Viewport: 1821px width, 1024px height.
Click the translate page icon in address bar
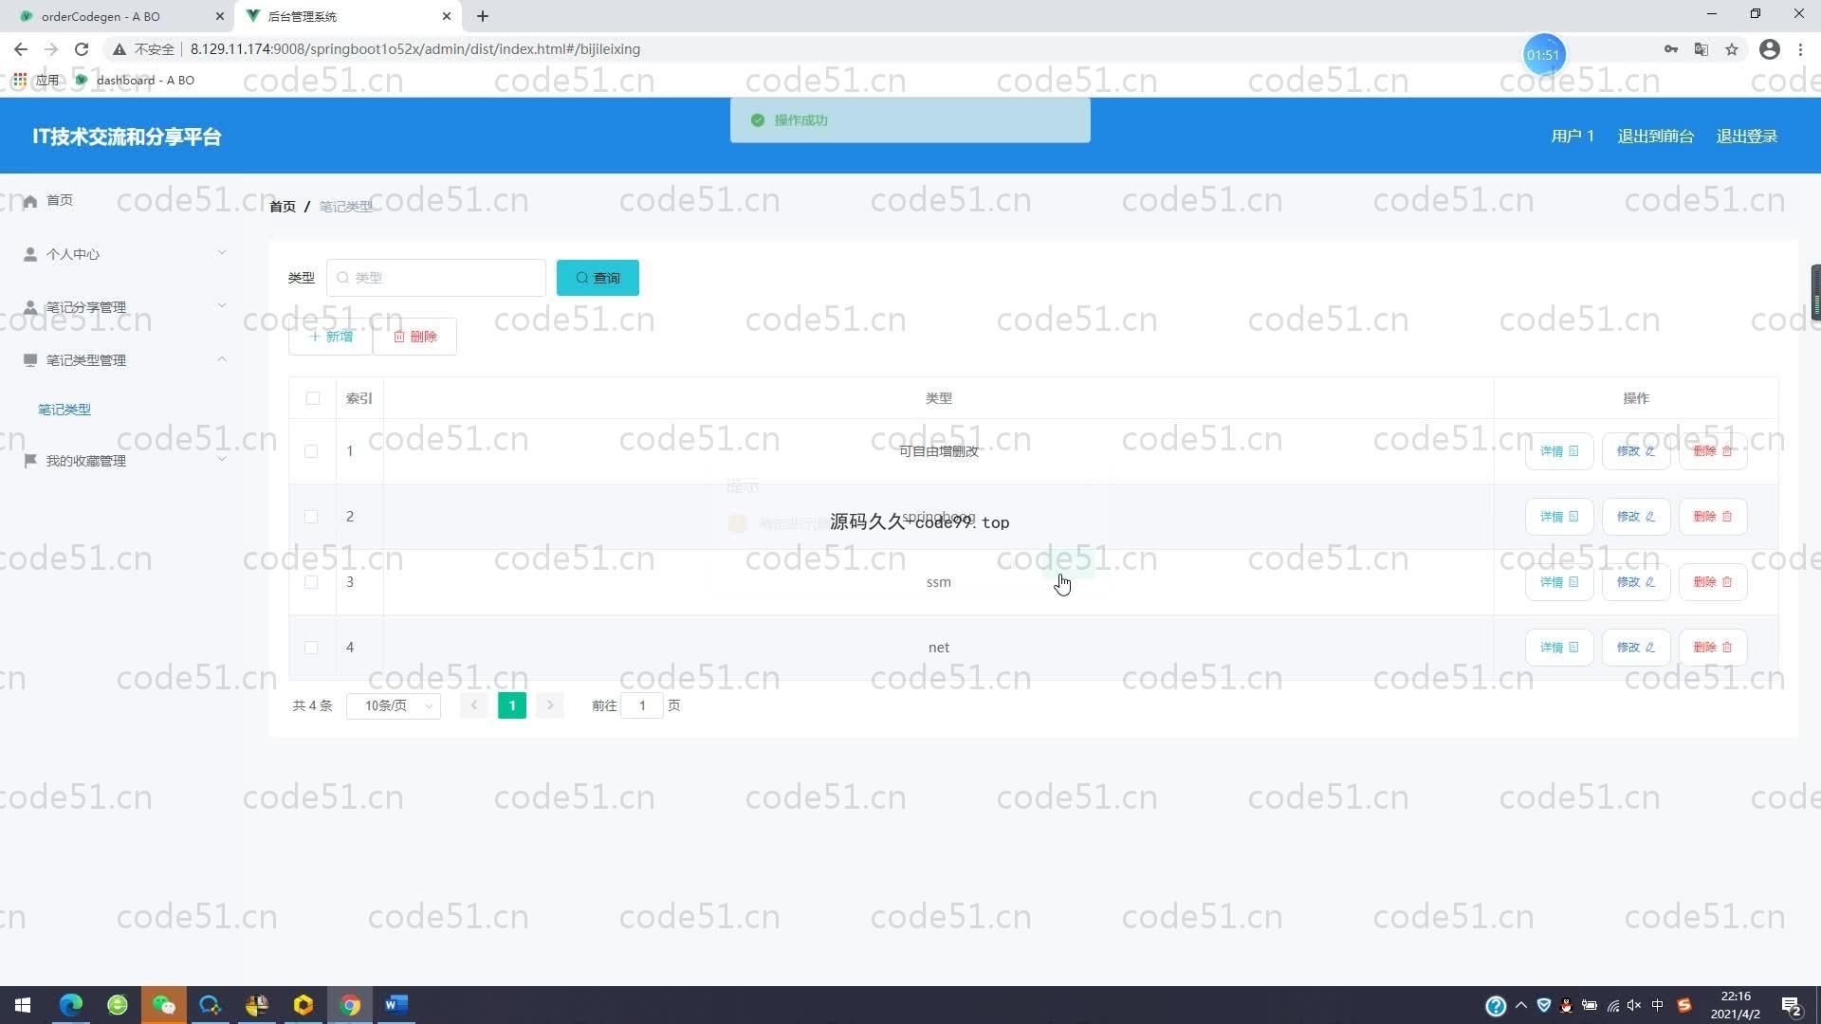1701,49
